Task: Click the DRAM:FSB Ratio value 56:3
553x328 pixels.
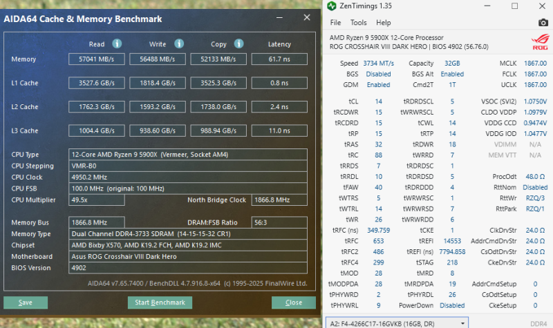Action: pos(279,222)
